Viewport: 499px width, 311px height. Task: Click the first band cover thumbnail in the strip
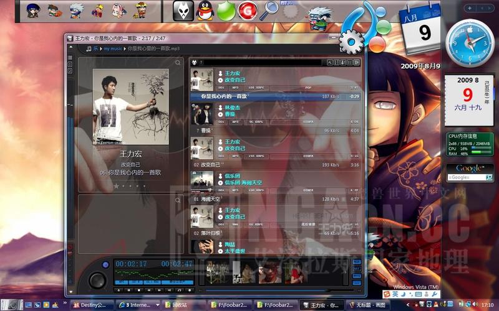[216, 272]
